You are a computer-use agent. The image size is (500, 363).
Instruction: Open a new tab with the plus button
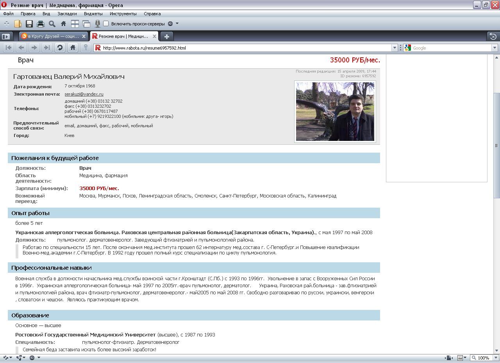166,36
